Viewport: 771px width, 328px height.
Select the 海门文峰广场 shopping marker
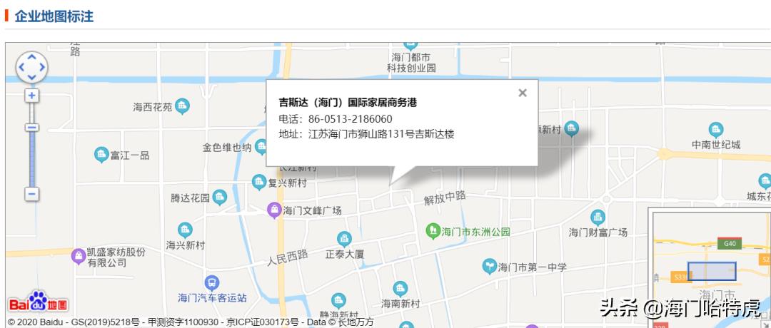pos(274,210)
